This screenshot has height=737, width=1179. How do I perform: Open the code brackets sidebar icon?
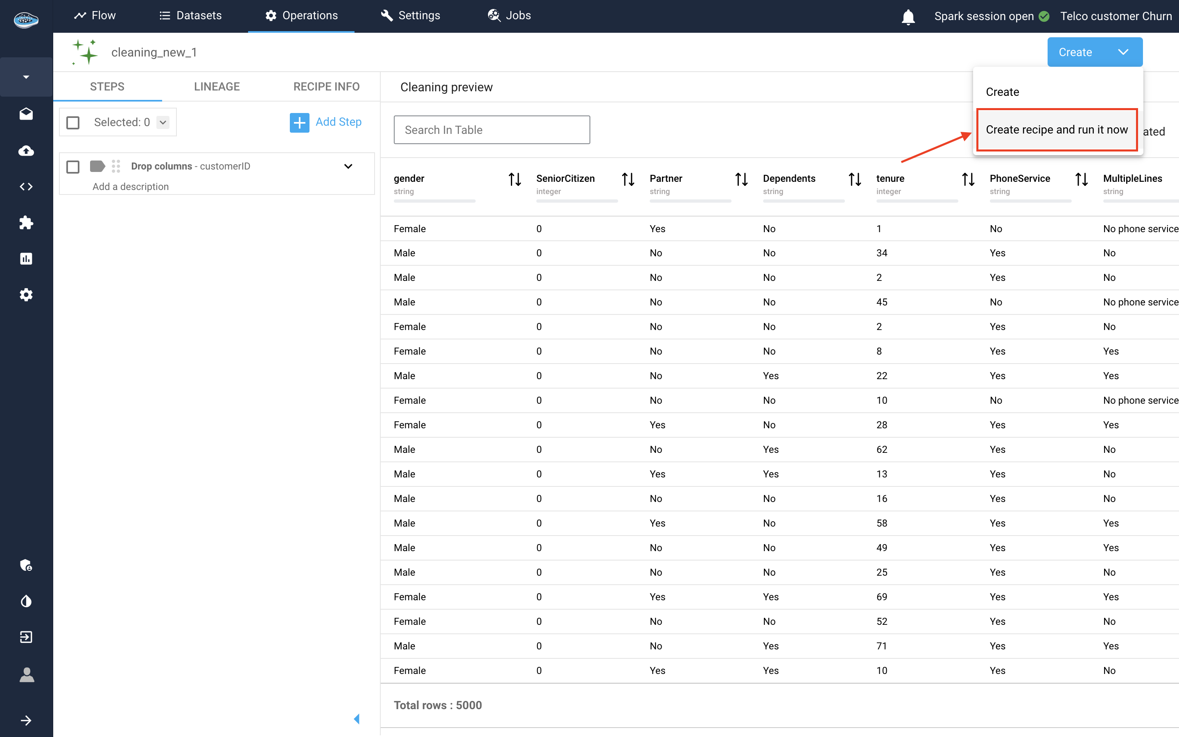click(x=26, y=187)
